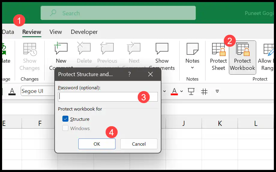Click the black-underlined A icon
Viewport: 276px width, 172px height.
click(x=12, y=91)
